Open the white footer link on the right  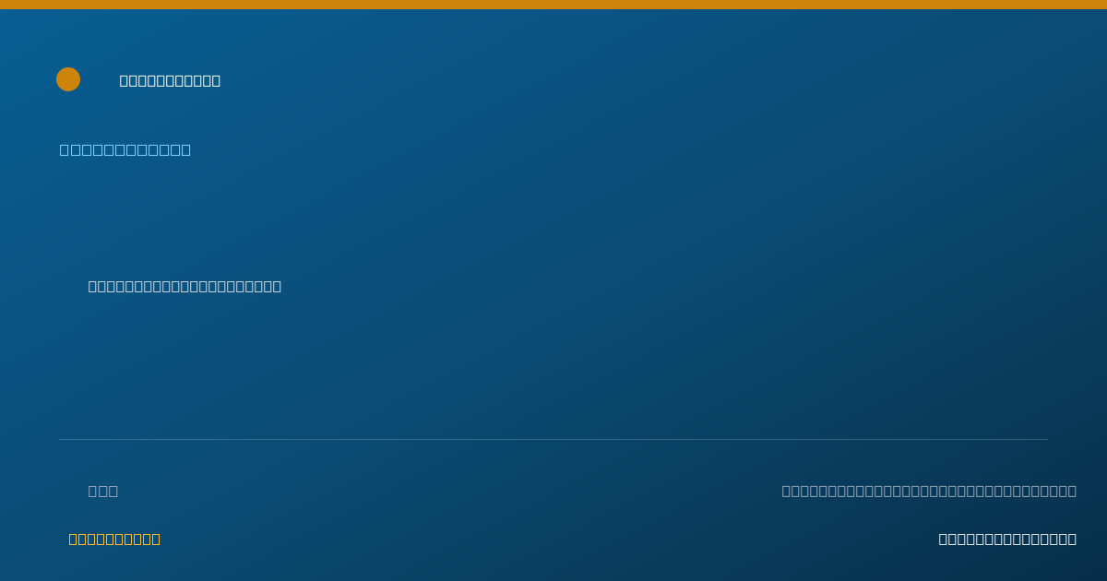(x=1007, y=539)
